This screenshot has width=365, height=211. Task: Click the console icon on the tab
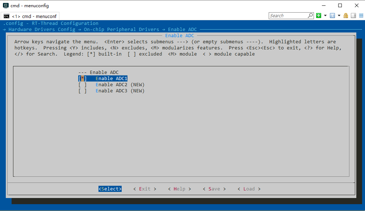point(7,16)
